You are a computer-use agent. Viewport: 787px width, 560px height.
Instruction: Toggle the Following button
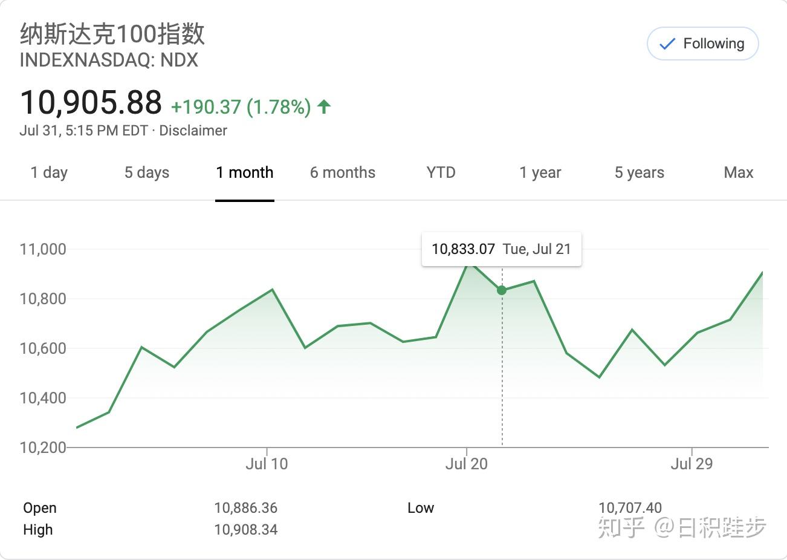(702, 44)
